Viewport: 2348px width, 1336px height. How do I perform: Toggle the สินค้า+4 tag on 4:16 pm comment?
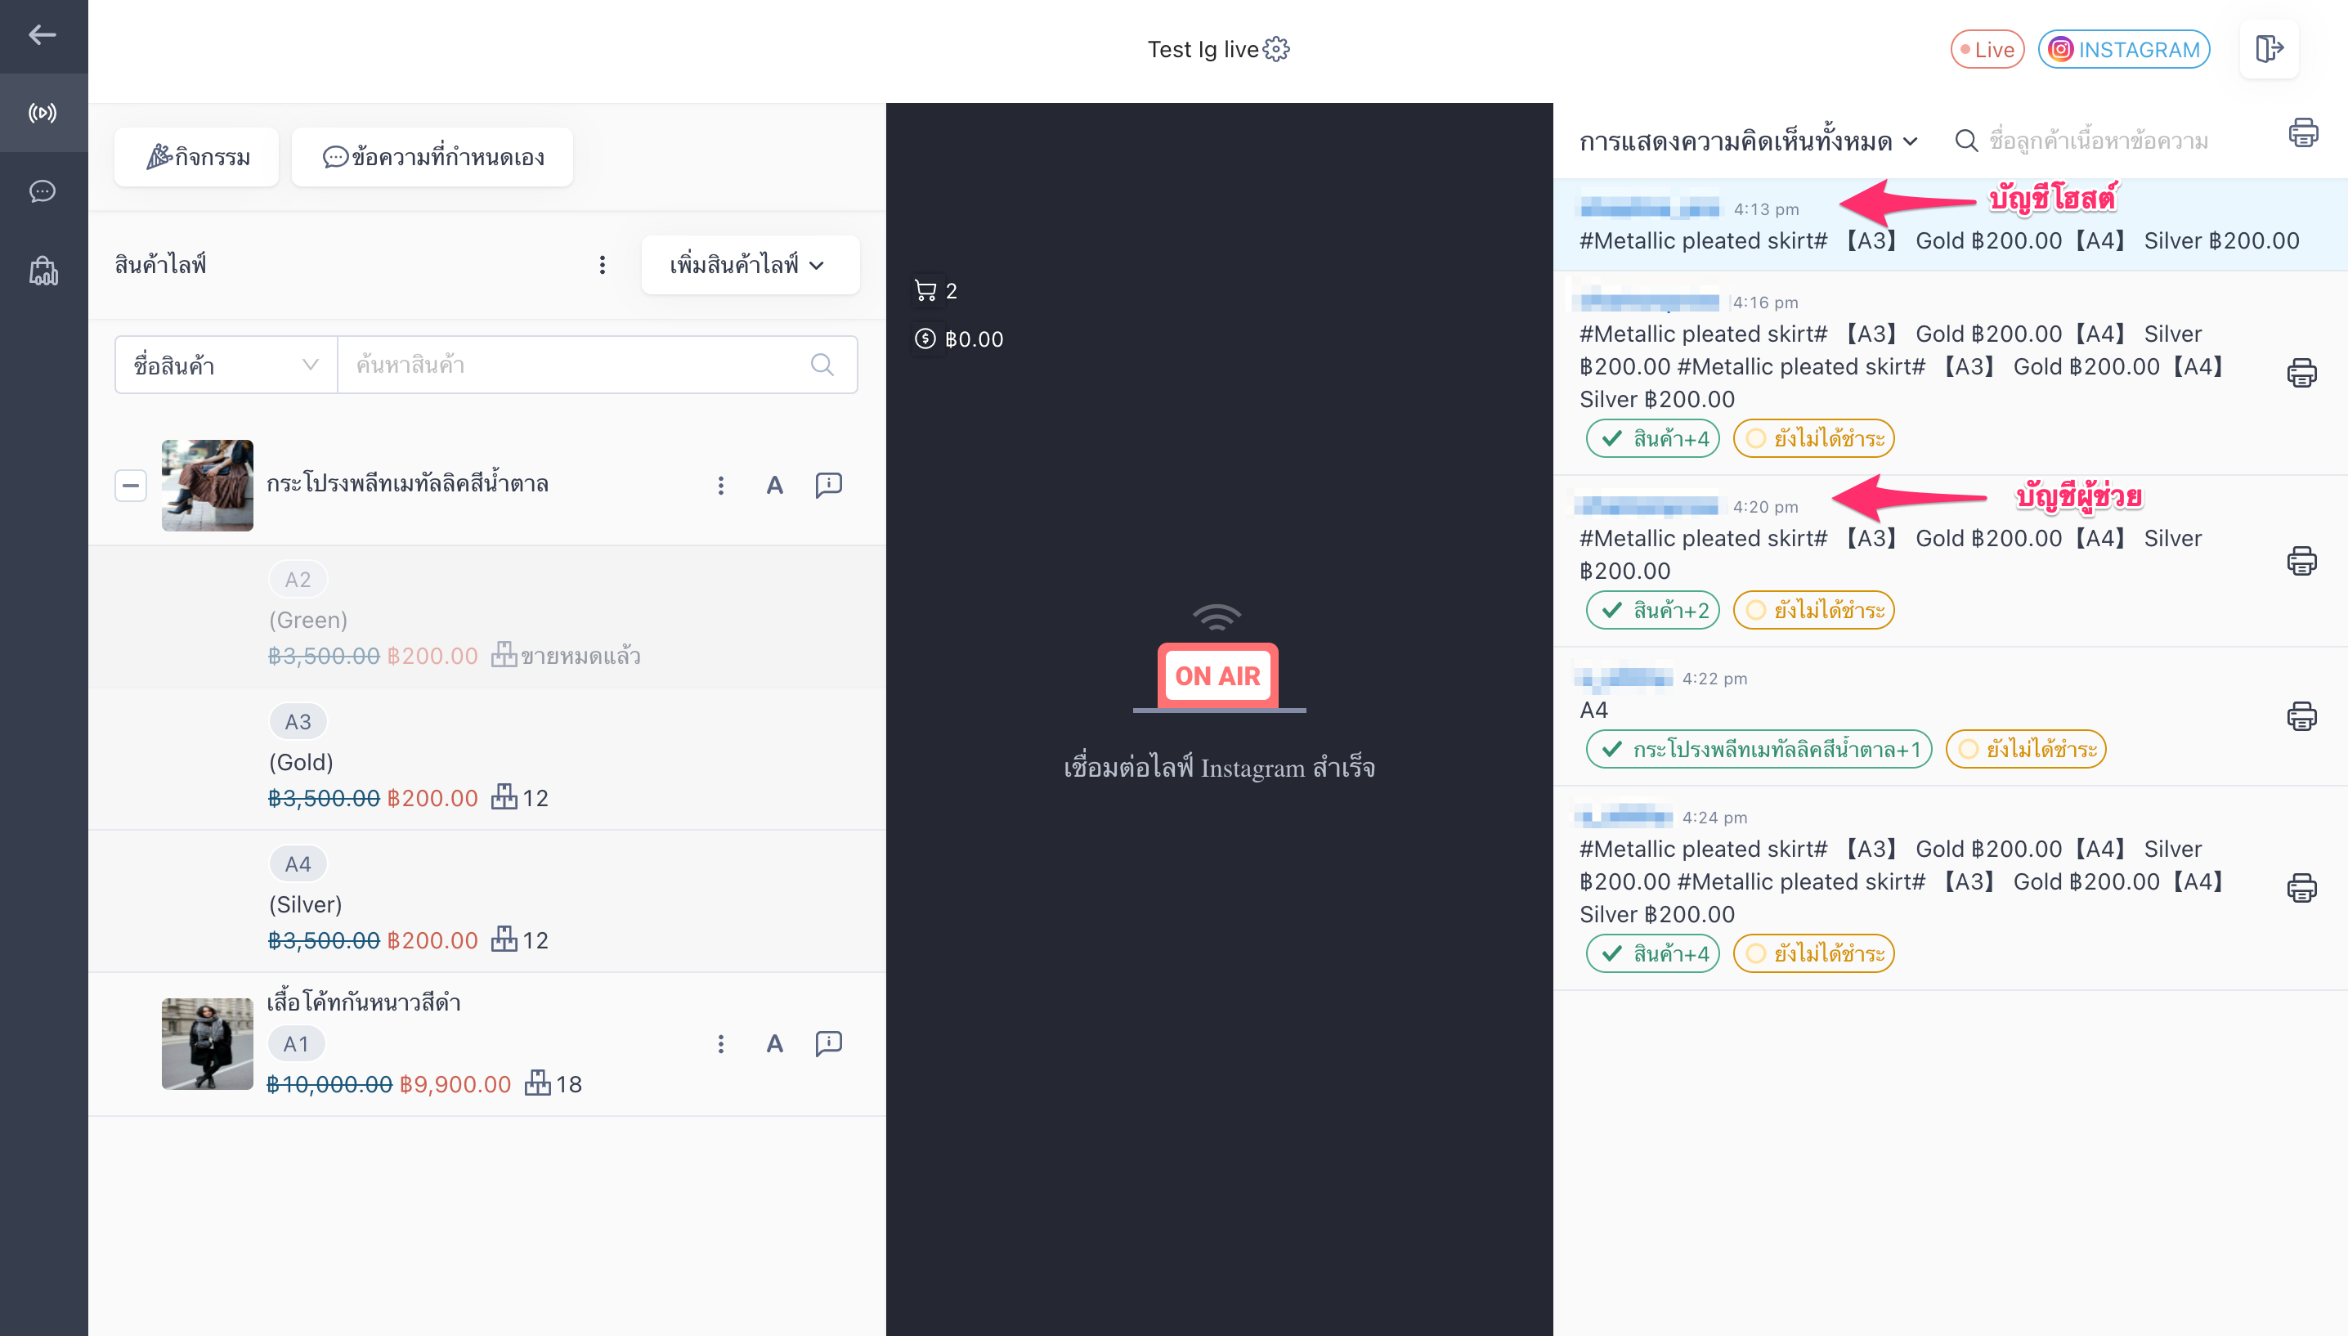tap(1651, 438)
